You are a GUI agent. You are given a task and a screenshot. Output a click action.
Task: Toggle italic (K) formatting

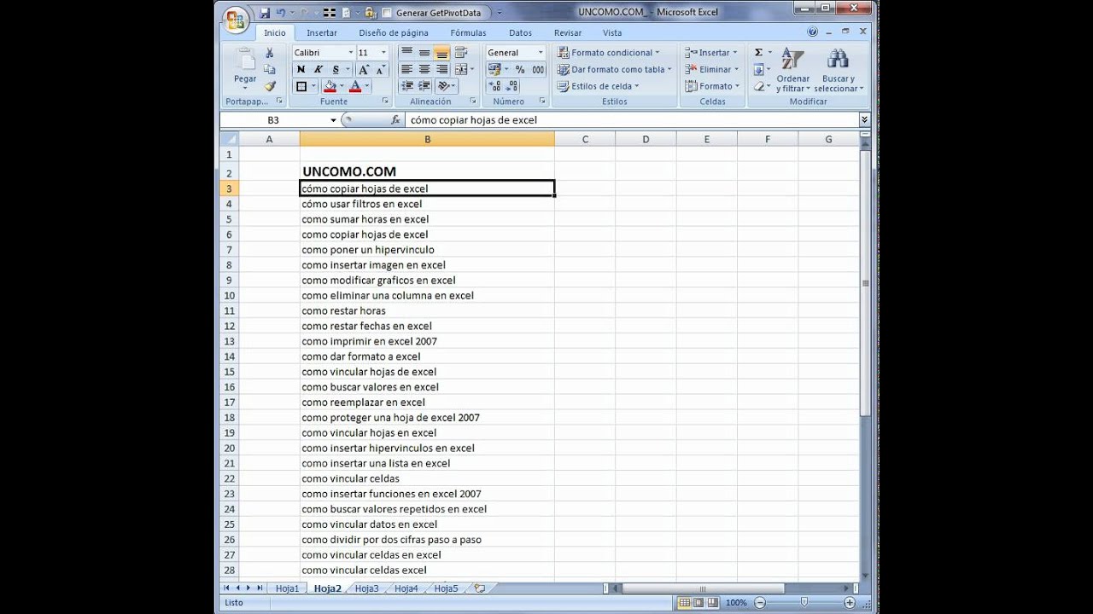[318, 69]
